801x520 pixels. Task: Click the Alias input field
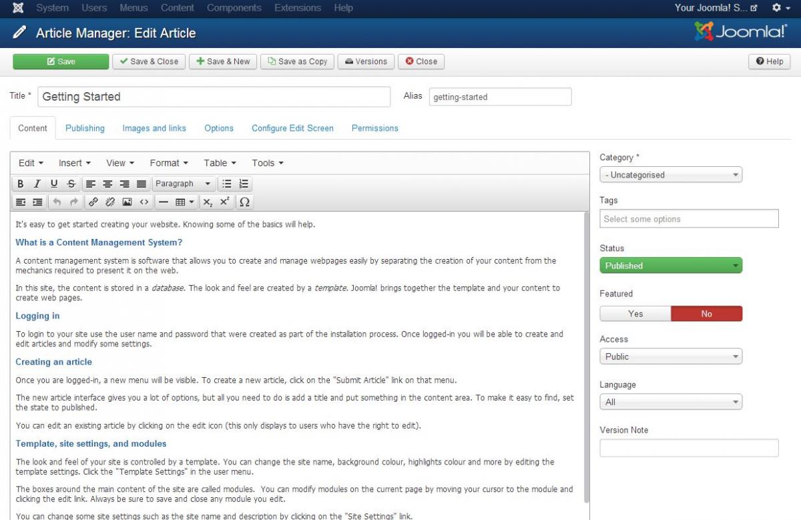(501, 97)
